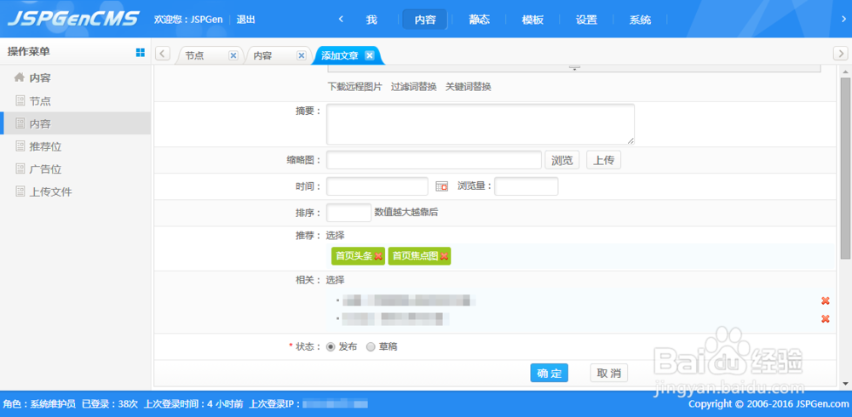Screen dimensions: 852x417
Task: Open the 设置 top menu
Action: 586,20
